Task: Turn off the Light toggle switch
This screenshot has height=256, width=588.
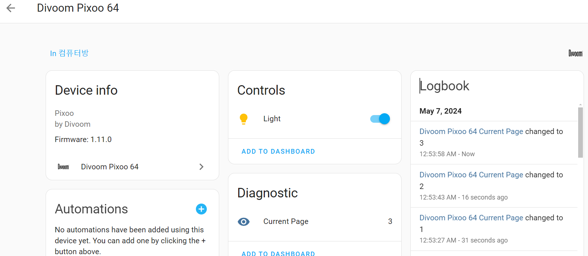Action: pos(380,119)
